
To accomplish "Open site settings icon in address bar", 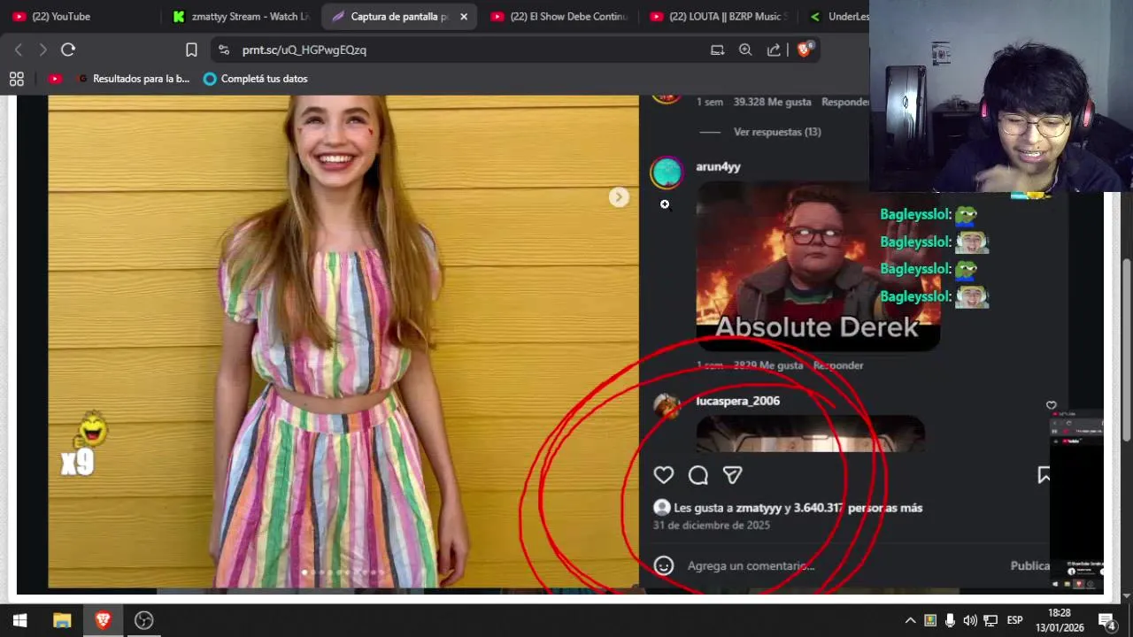I will [223, 50].
